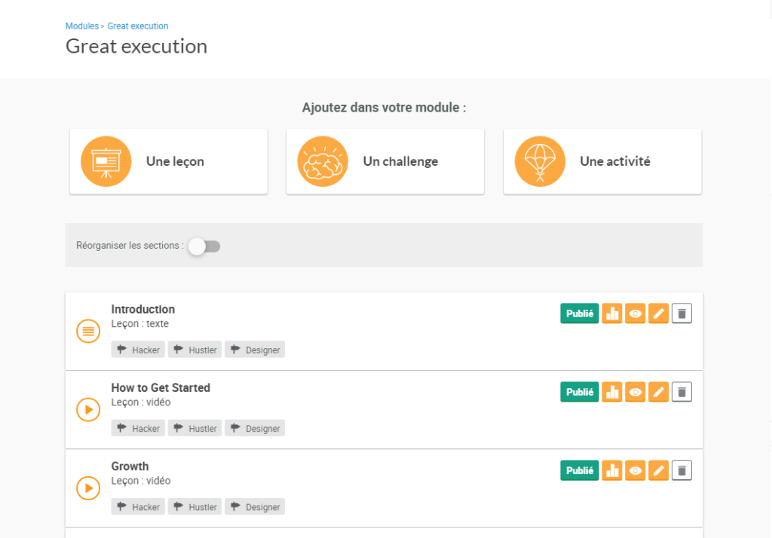Viewport: 772px width, 538px height.
Task: Click pencil icon for How to Get Started
Action: (x=658, y=392)
